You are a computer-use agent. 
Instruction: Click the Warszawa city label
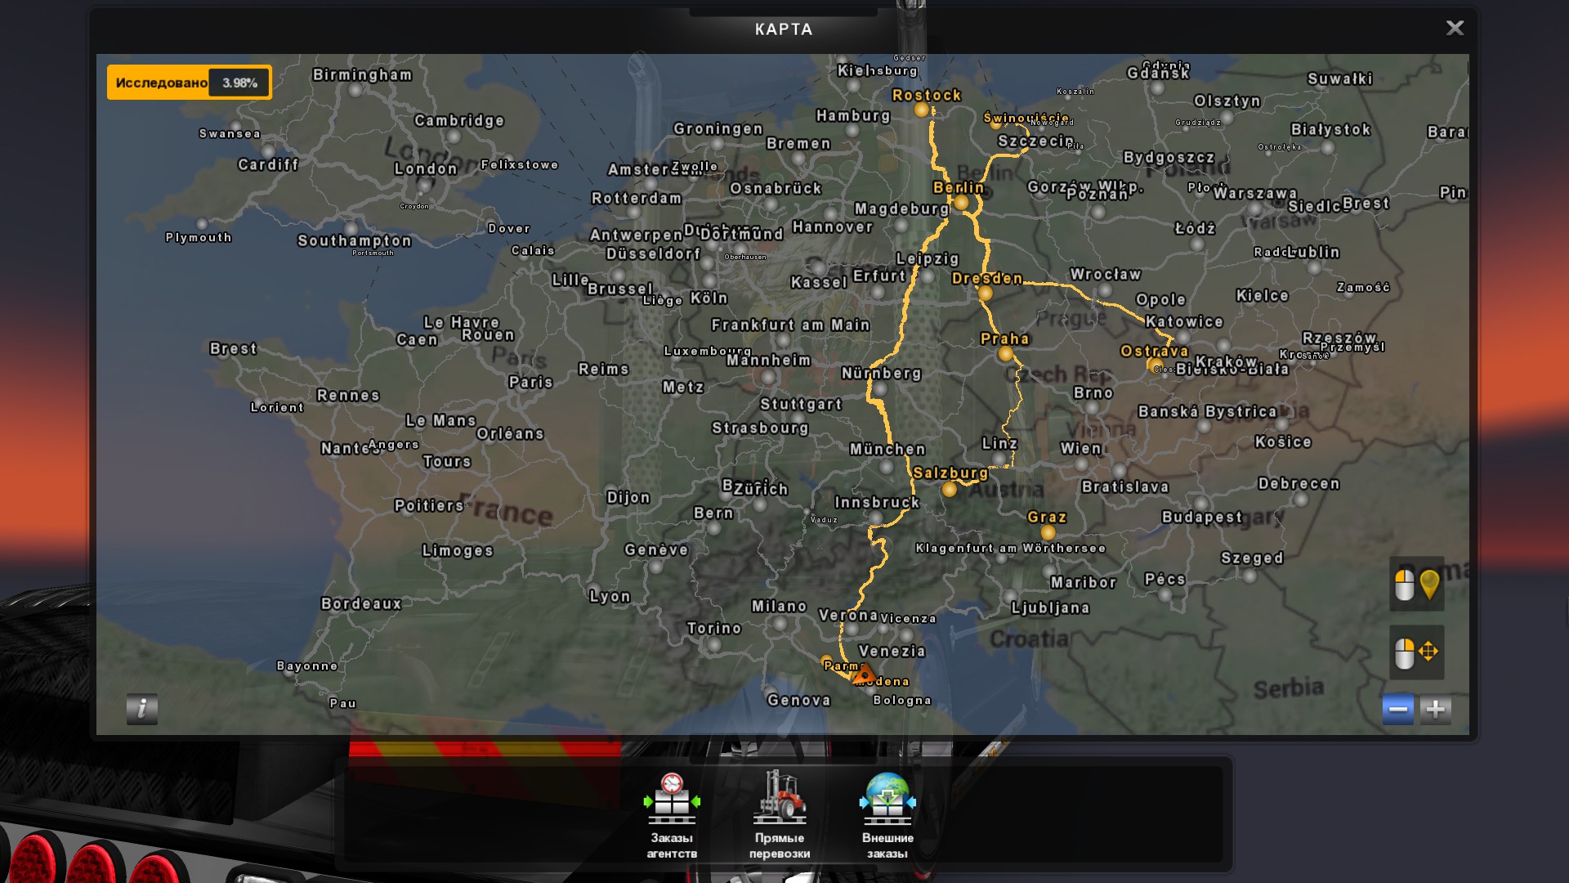[x=1255, y=194]
